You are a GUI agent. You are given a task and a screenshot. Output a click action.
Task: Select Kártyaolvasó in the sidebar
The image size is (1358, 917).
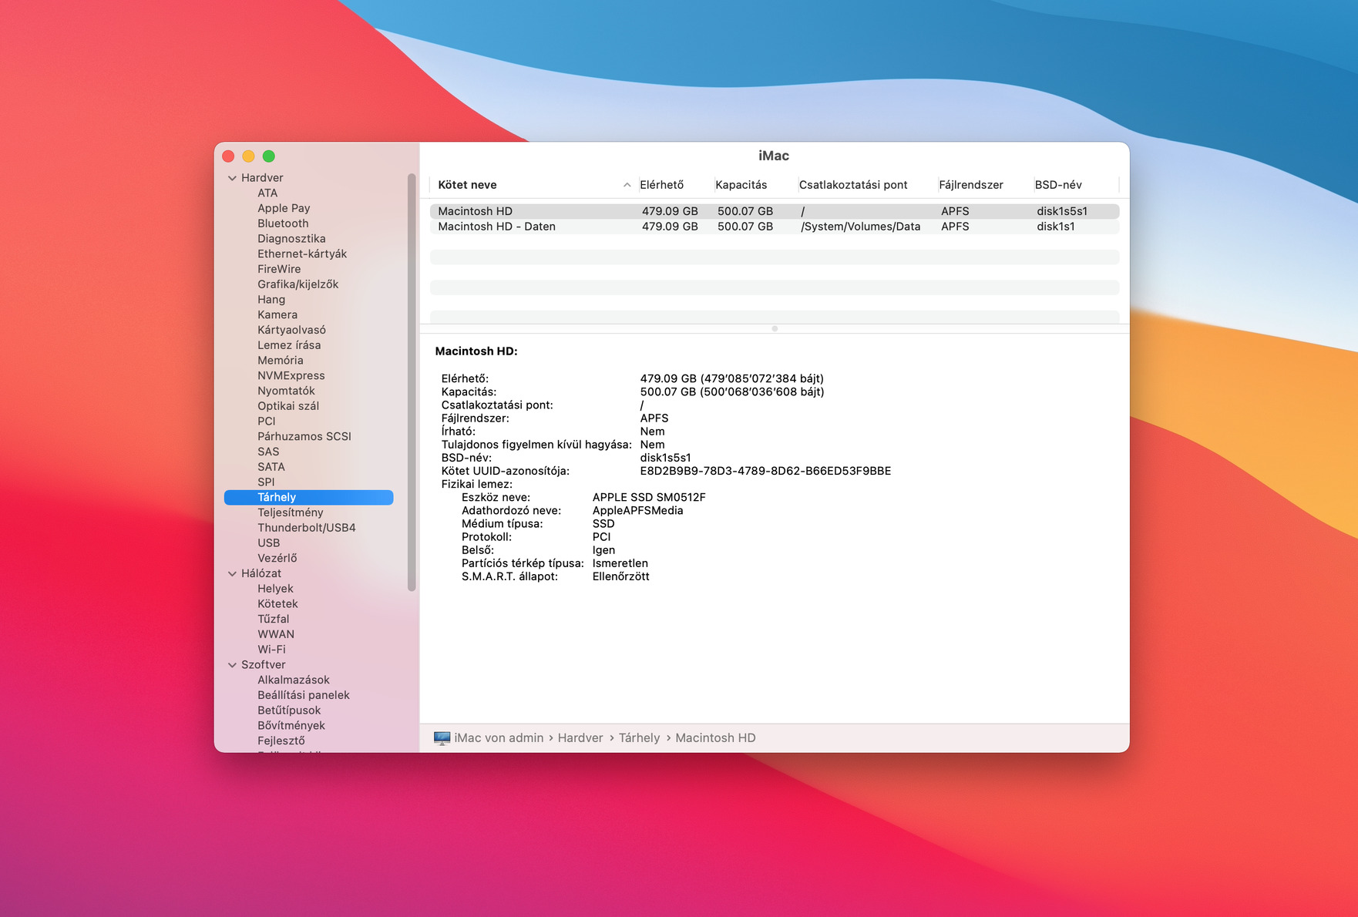coord(291,330)
